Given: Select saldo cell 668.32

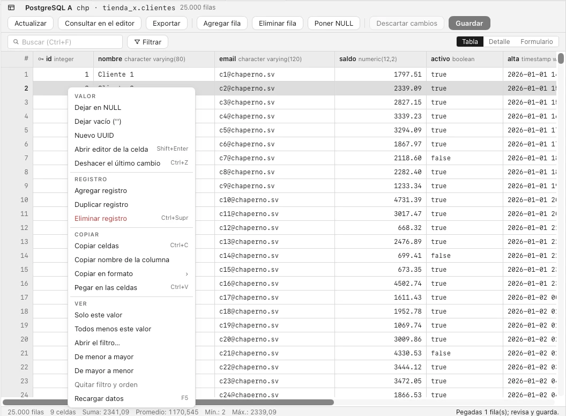Looking at the screenshot, I should click(381, 228).
